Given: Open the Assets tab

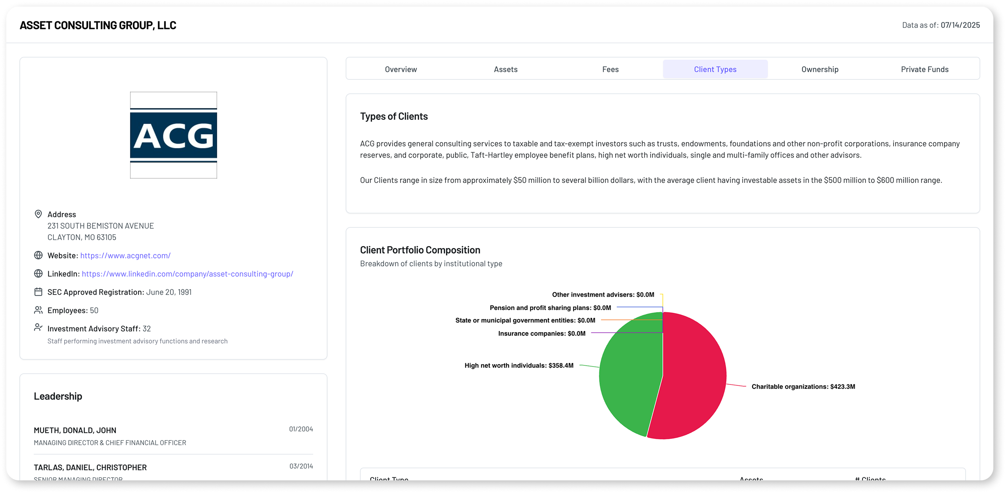Looking at the screenshot, I should click(x=505, y=69).
